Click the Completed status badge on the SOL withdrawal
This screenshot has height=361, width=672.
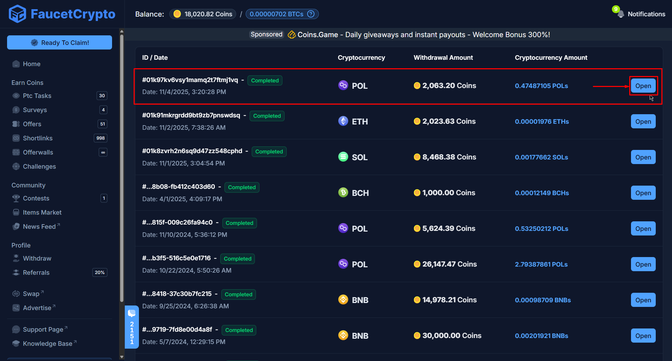point(269,151)
